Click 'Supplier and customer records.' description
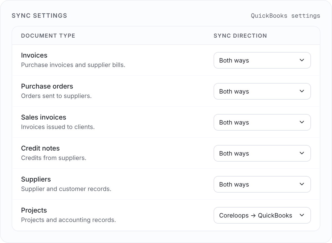332x243 pixels. click(66, 189)
